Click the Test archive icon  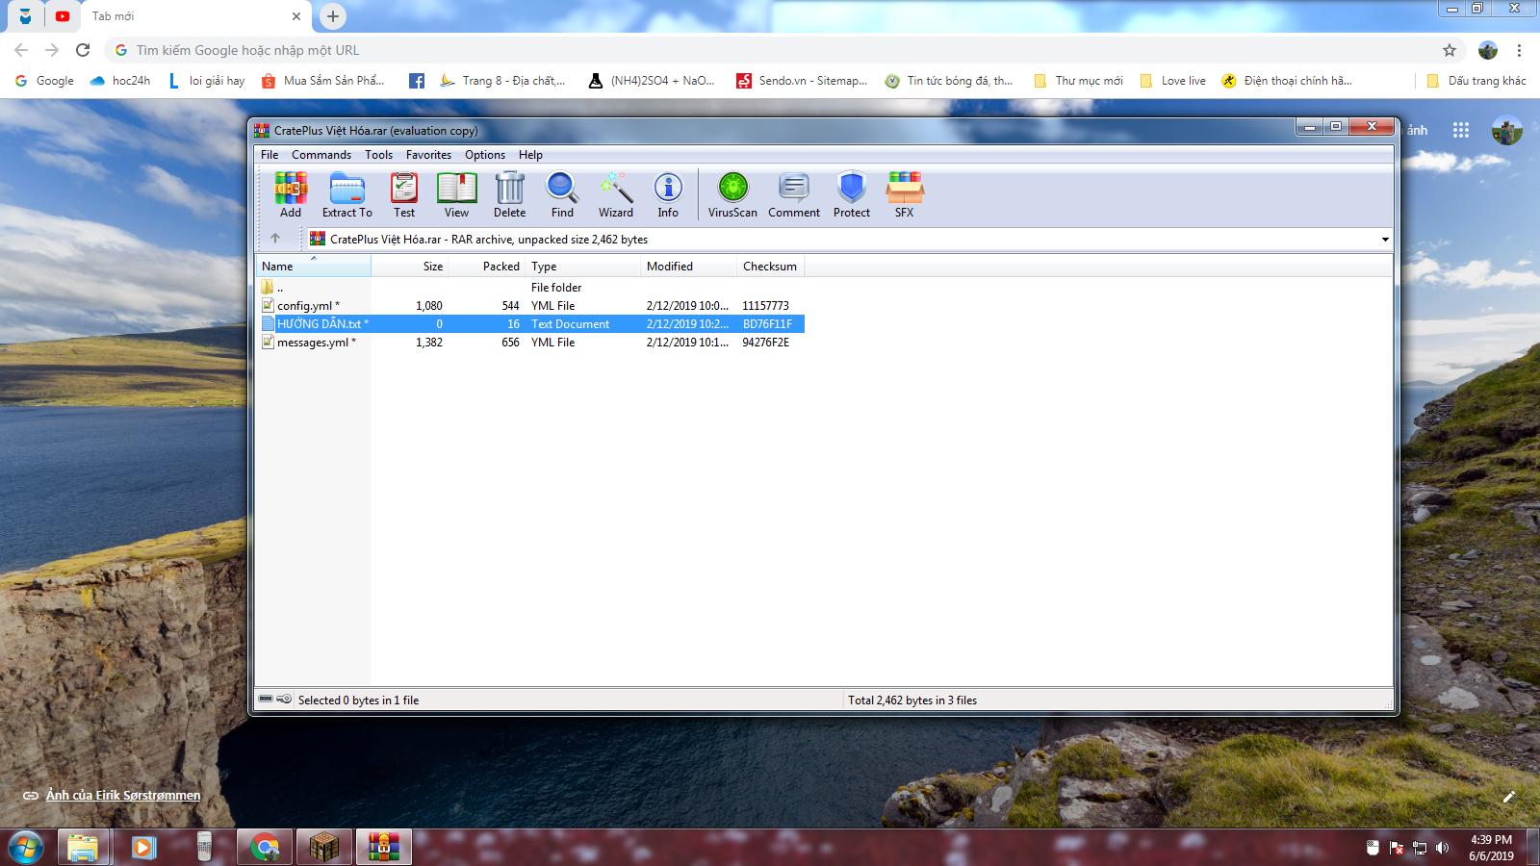click(404, 194)
